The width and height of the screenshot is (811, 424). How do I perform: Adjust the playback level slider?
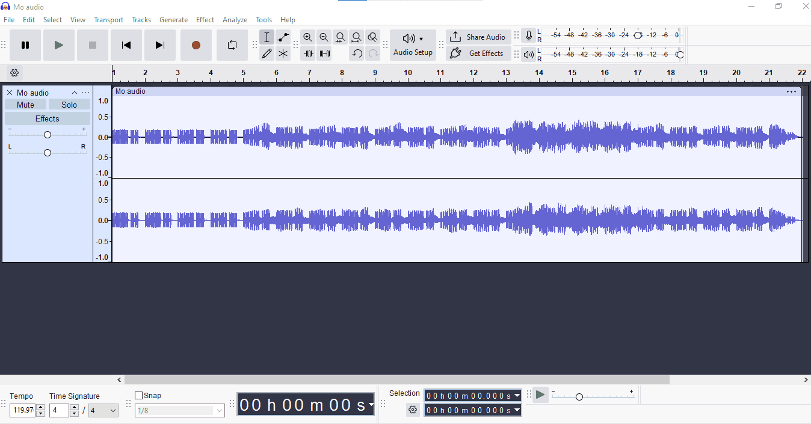(680, 55)
